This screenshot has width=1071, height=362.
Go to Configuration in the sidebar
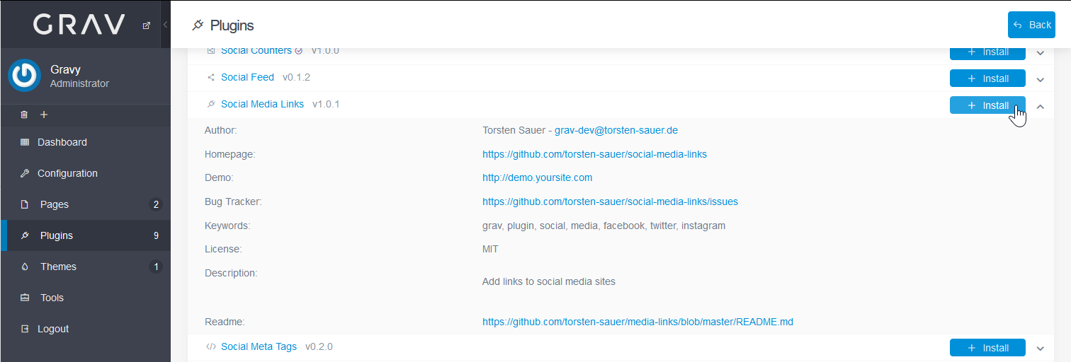tap(67, 173)
